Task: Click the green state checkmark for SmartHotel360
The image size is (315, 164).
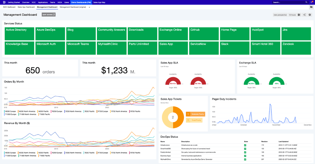Action: click(x=245, y=149)
